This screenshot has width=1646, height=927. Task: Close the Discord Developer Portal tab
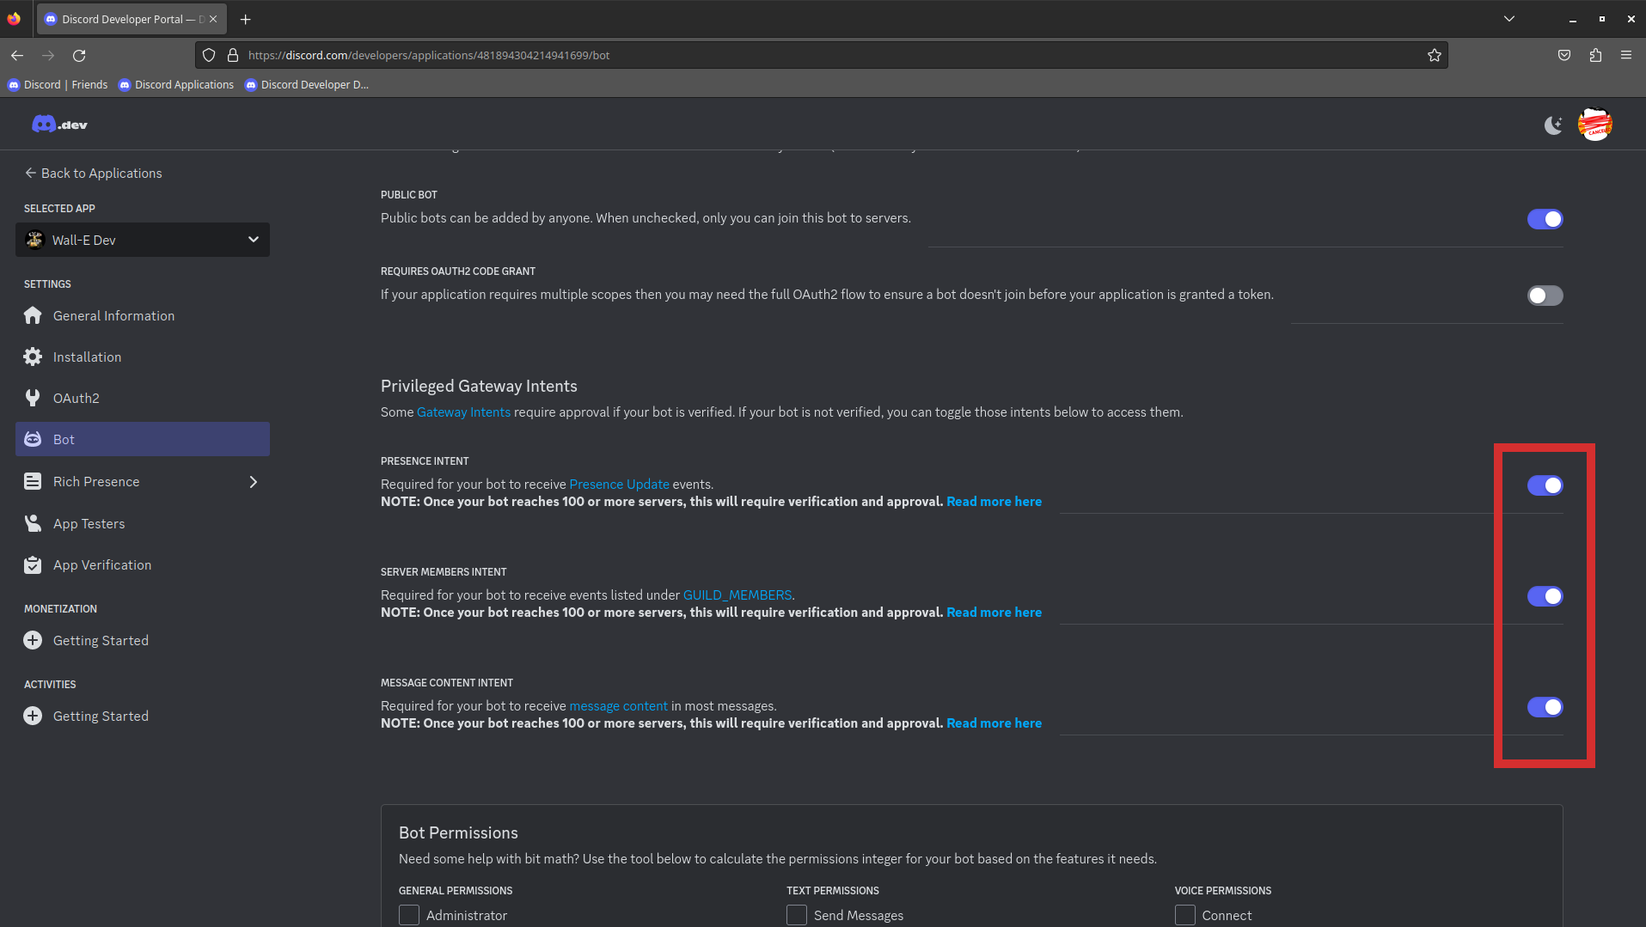(x=213, y=19)
